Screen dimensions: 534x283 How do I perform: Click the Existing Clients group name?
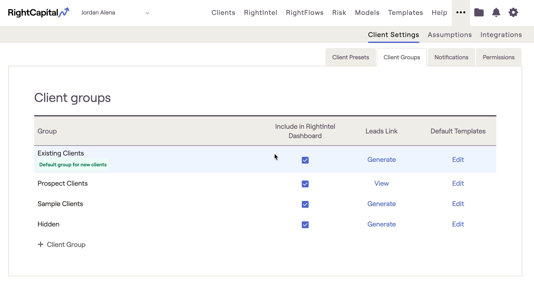(x=61, y=153)
